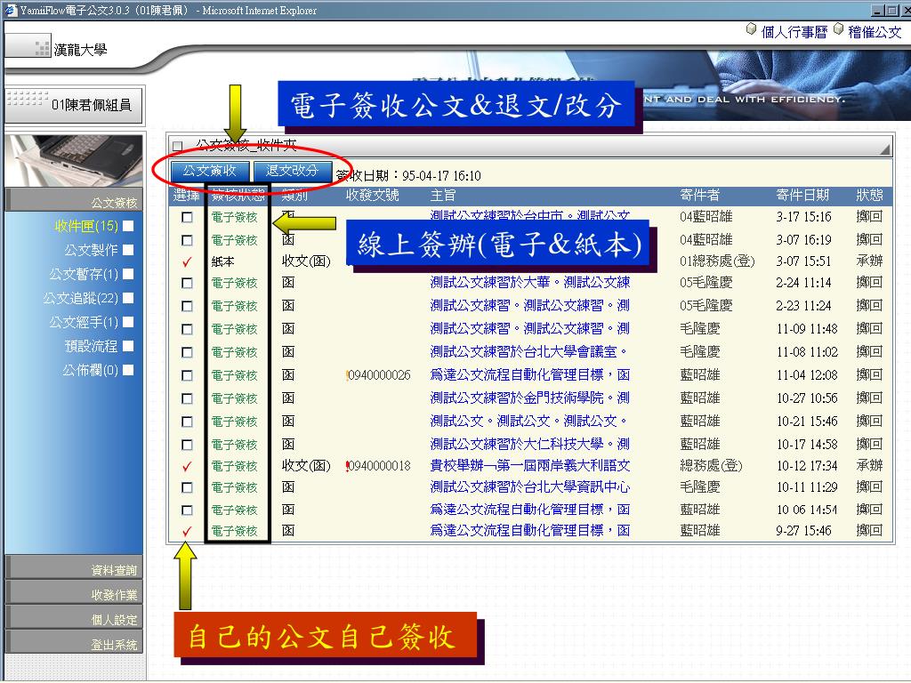Open 公文暫存(1) in sidebar
This screenshot has width=911, height=683.
click(84, 274)
